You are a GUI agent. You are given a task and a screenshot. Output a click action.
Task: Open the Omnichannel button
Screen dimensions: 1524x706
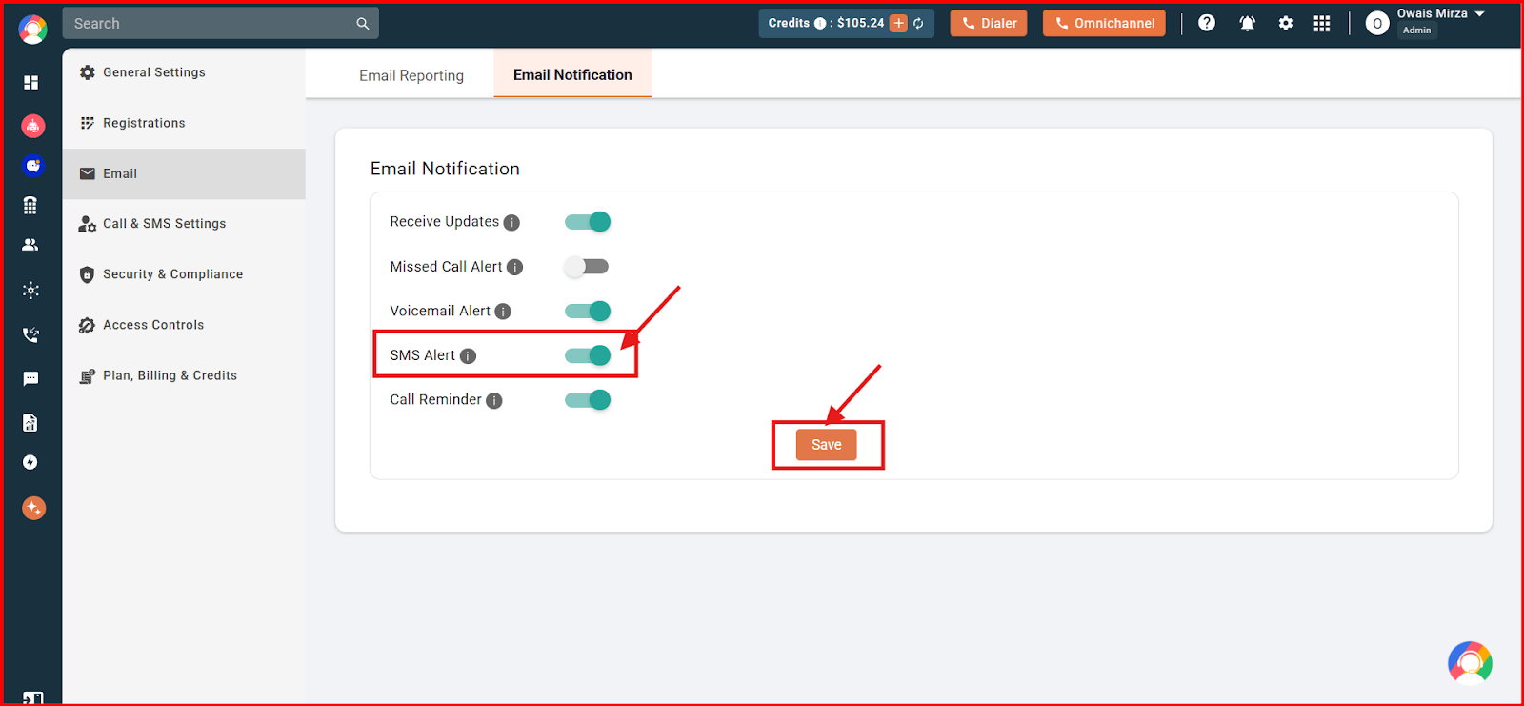pyautogui.click(x=1104, y=23)
